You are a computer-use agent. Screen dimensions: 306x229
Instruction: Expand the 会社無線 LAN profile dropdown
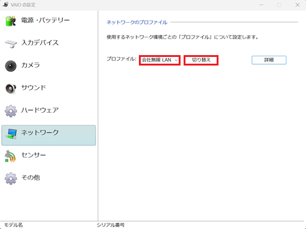point(160,60)
